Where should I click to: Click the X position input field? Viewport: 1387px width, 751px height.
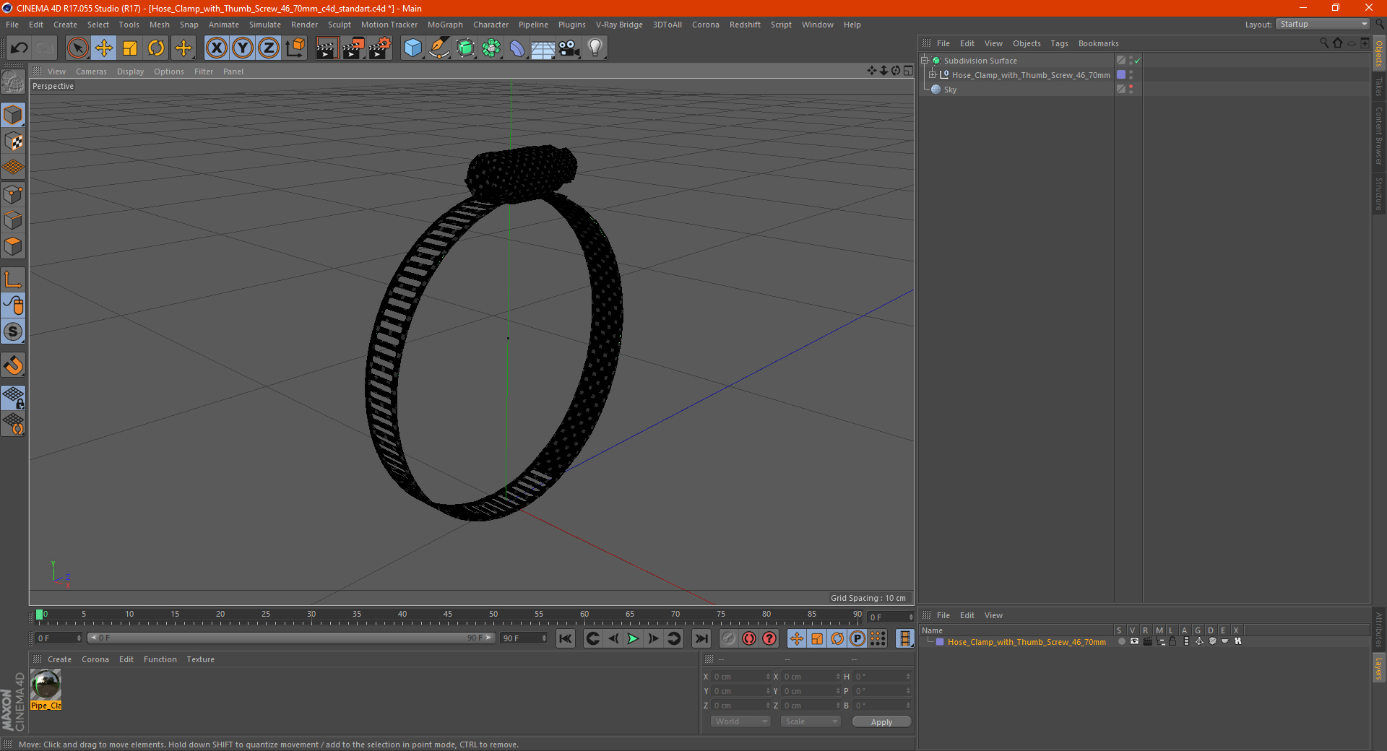click(740, 677)
